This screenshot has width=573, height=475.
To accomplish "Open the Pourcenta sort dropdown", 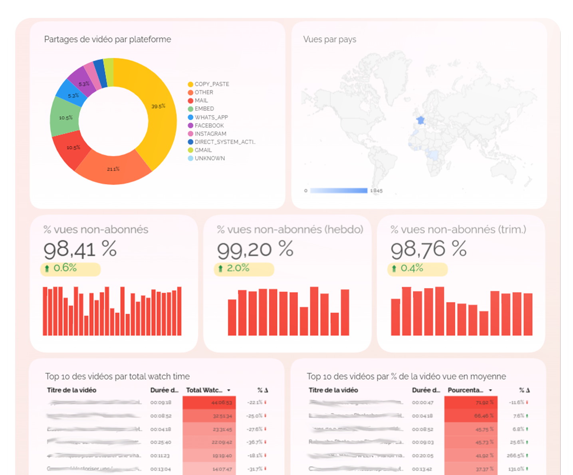I will [490, 390].
